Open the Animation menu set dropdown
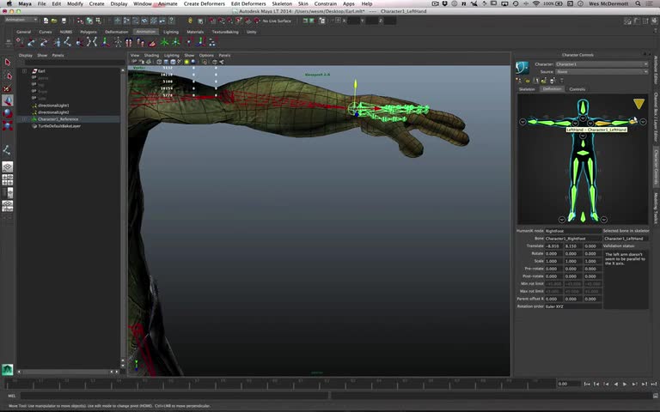 click(x=20, y=21)
